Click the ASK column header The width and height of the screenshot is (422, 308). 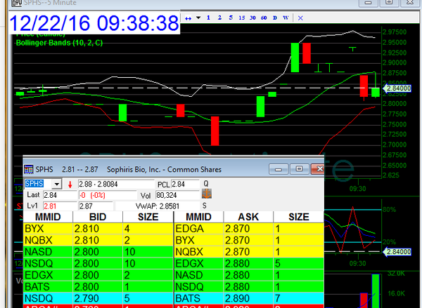pos(246,217)
